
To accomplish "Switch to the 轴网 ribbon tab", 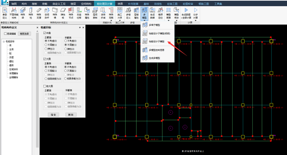I will click(14, 3).
